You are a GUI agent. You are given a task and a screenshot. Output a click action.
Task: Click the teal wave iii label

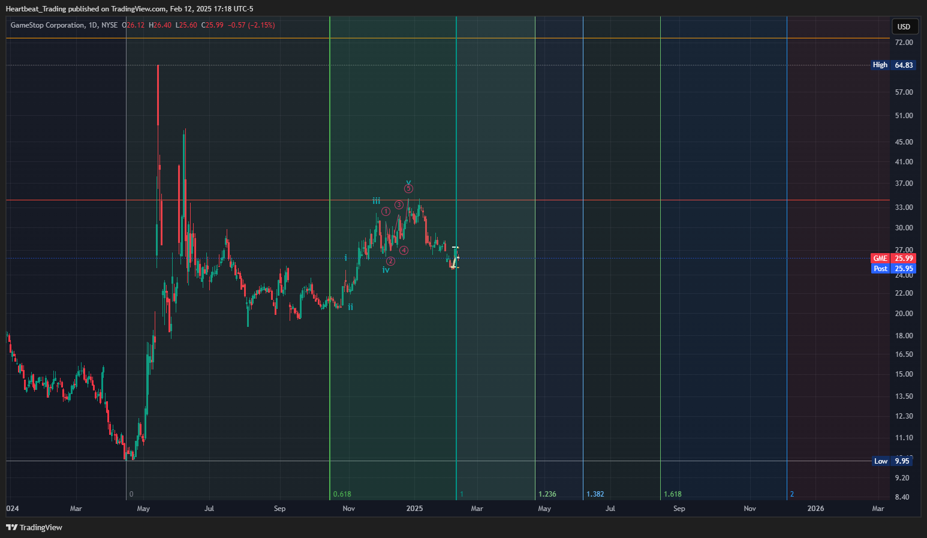377,200
